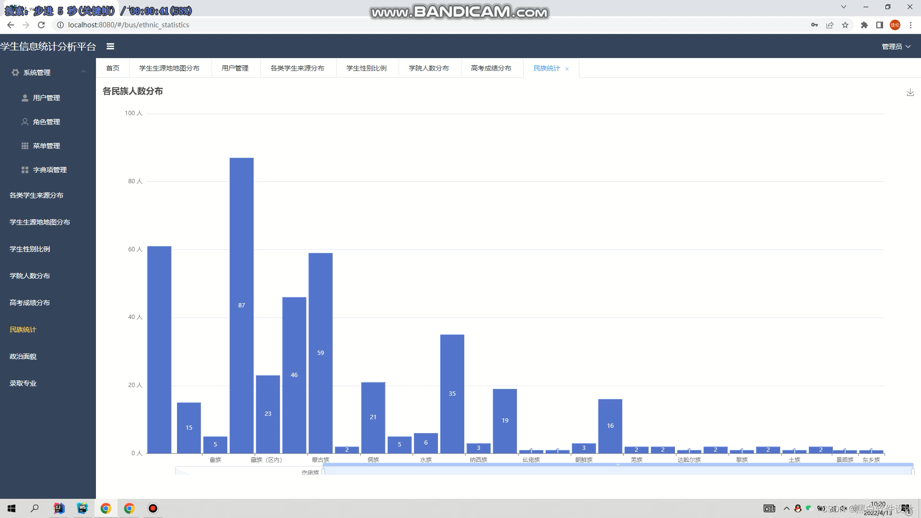Click the 用户管理 person icon
Screen dimensions: 921x518
pos(25,98)
